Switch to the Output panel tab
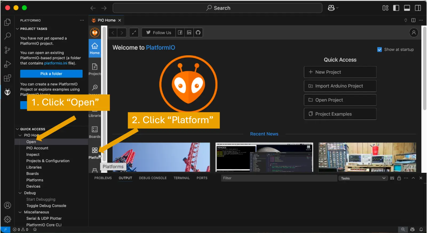 (x=125, y=178)
